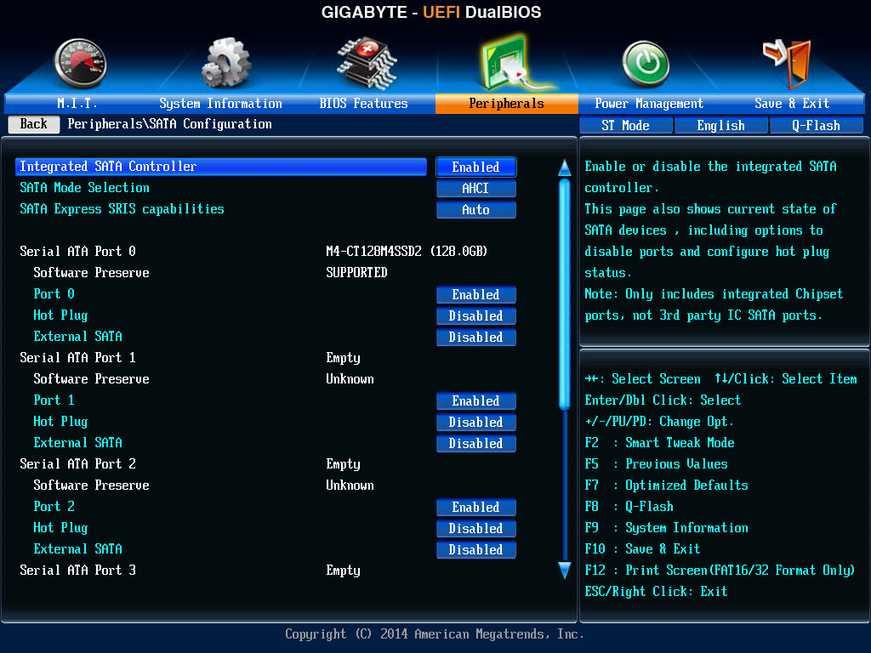Screen dimensions: 871x653
Task: Click Serial ATA Port 1 label
Action: (x=77, y=358)
